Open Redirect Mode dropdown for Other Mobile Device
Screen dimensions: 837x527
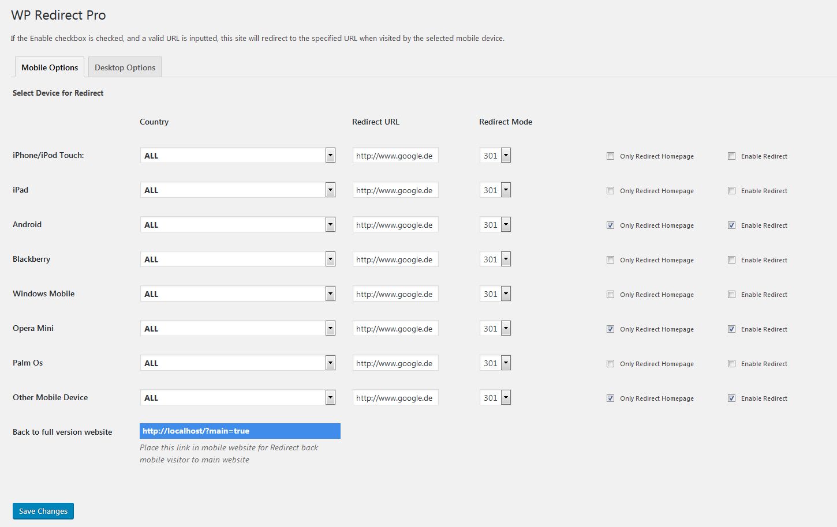(495, 397)
